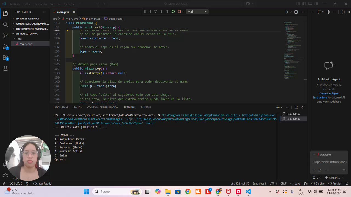Close the main.java editor tab
The width and height of the screenshot is (351, 197).
click(x=74, y=12)
